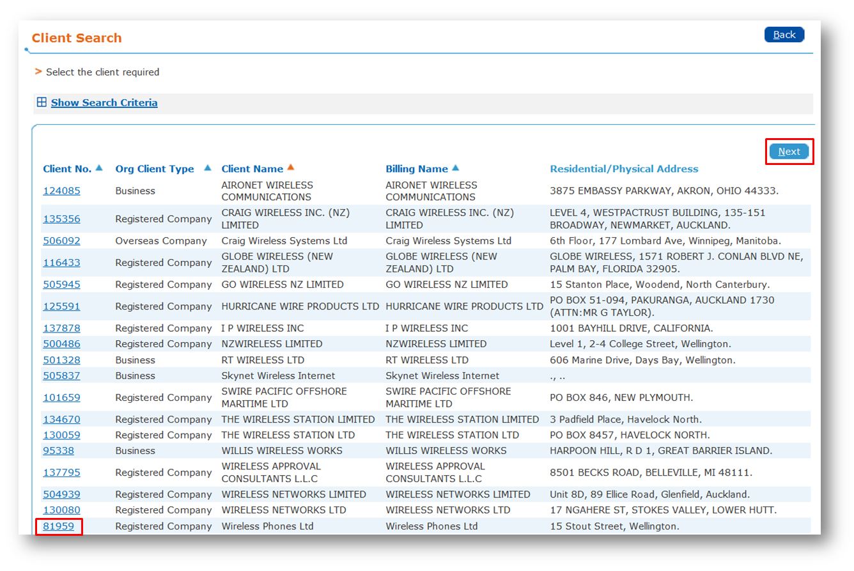Click Overseas Company type for client 506092
Viewport: 854px width, 571px height.
(161, 240)
